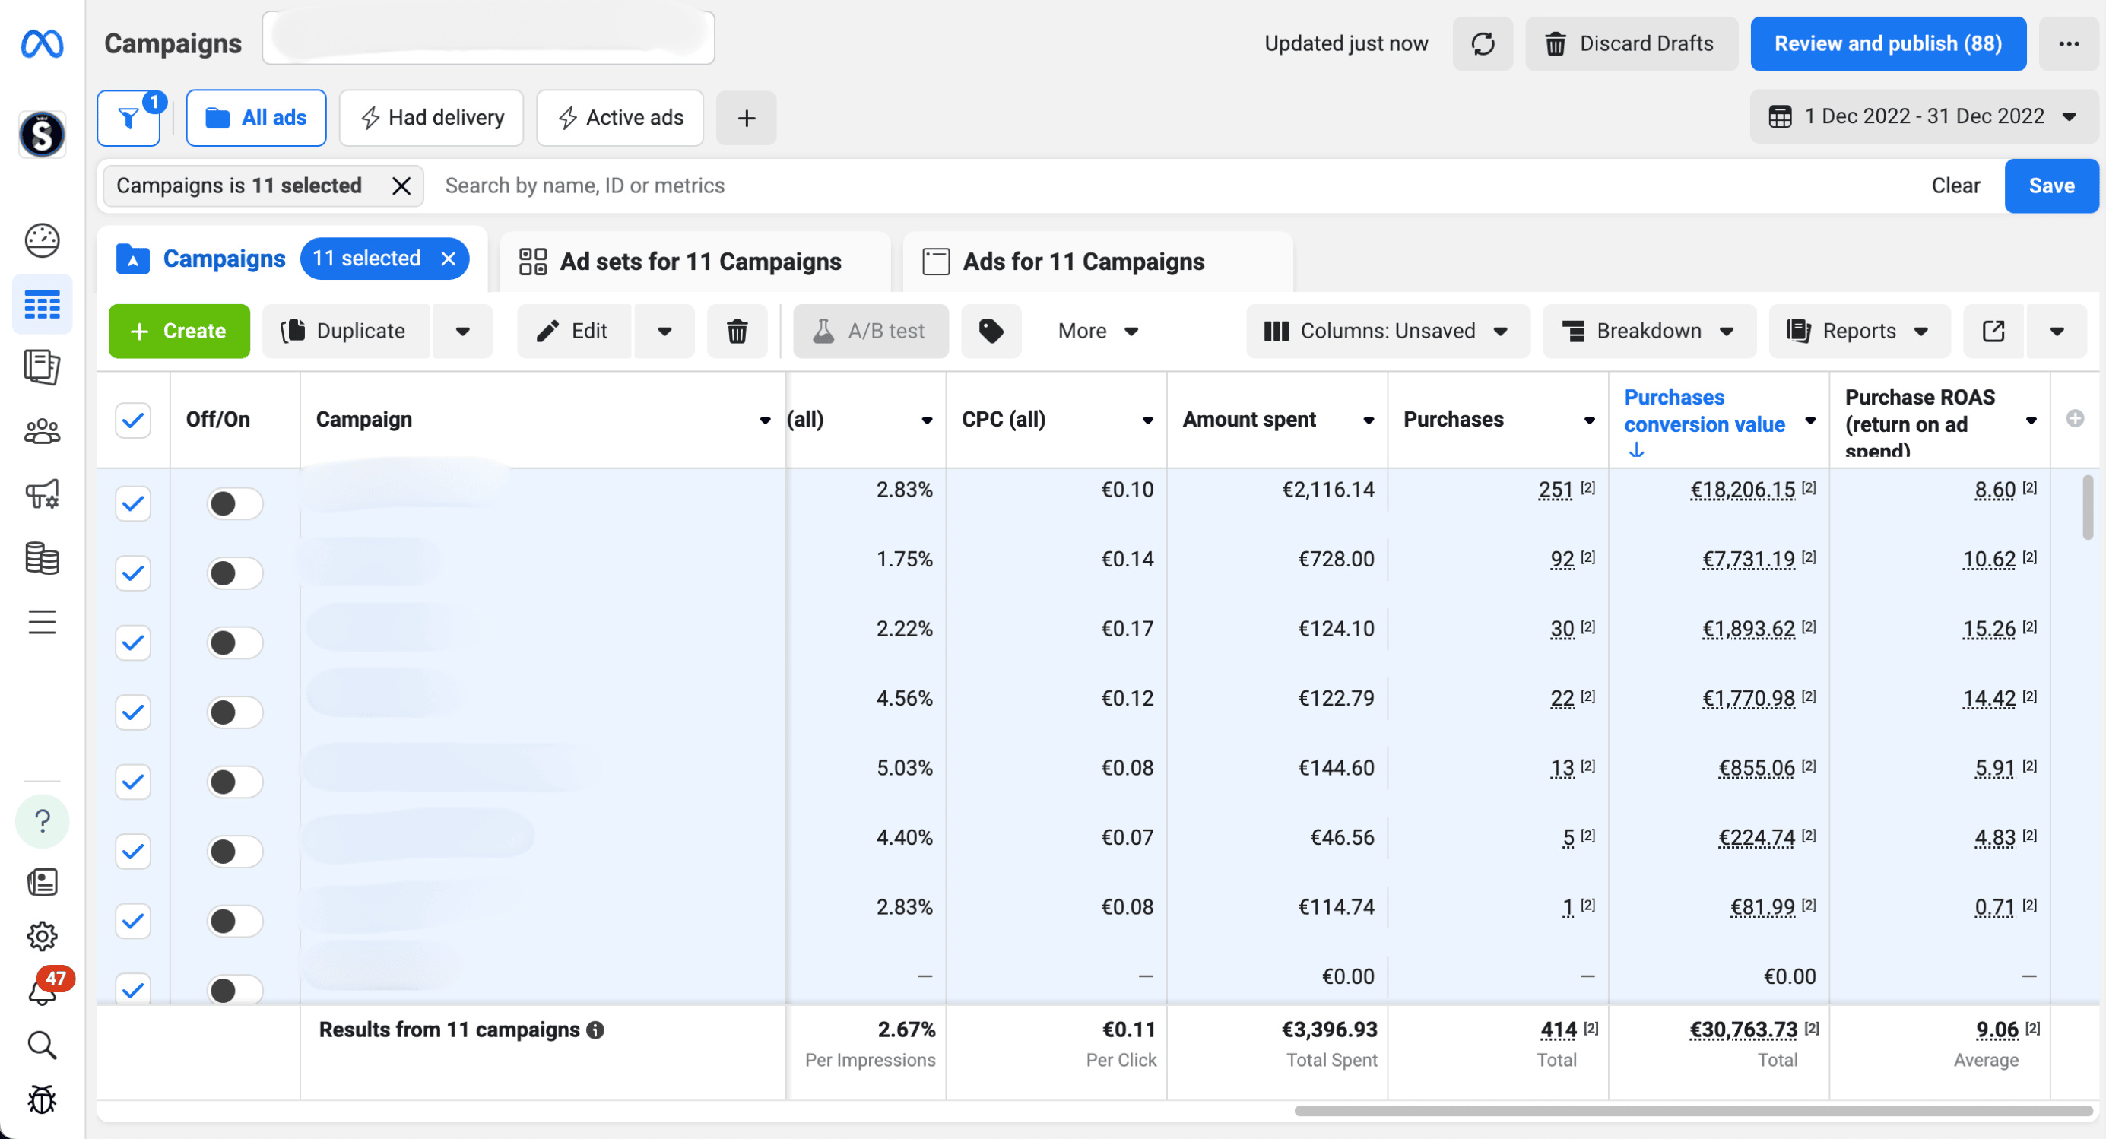Toggle on the first campaign switch

click(x=235, y=503)
